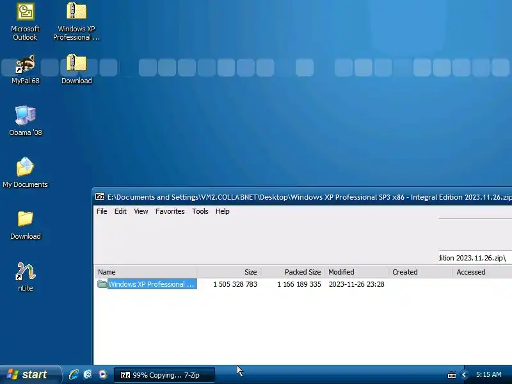
Task: Sort list by Size column header
Action: coord(229,272)
